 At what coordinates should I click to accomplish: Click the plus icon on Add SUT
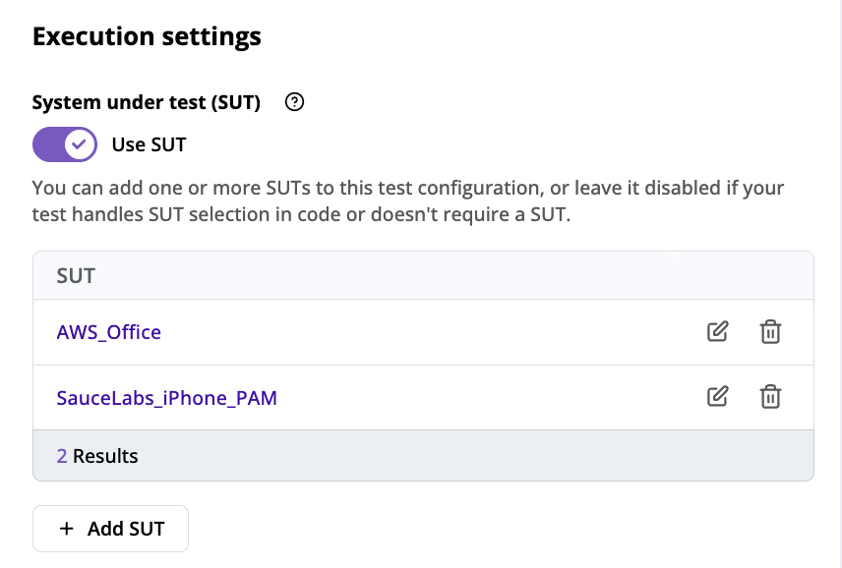[x=66, y=528]
